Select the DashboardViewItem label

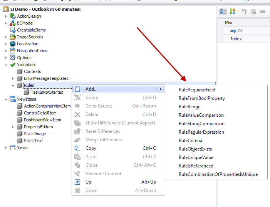pos(42,120)
